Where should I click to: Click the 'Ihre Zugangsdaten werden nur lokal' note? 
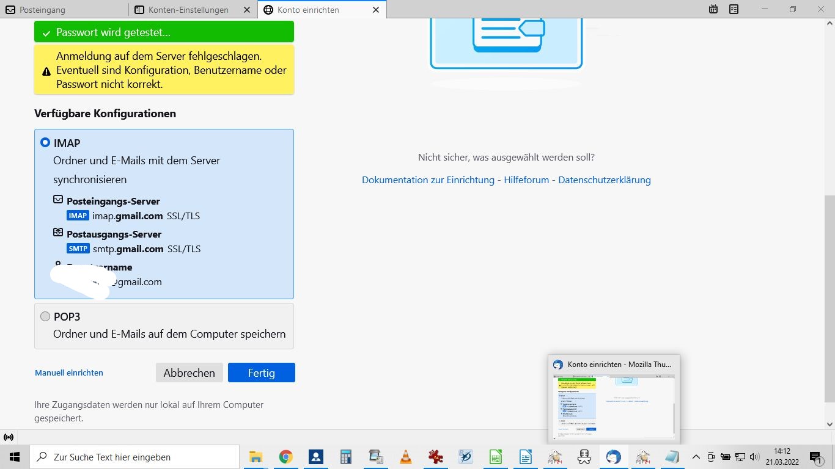149,412
